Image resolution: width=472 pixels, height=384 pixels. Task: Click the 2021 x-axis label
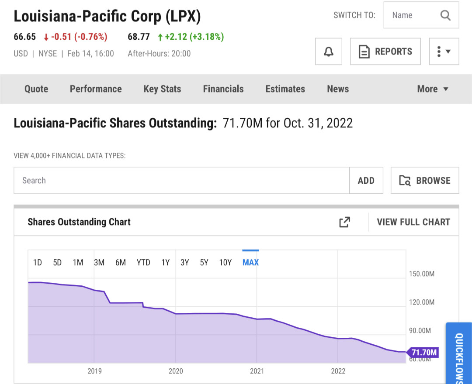tap(257, 371)
